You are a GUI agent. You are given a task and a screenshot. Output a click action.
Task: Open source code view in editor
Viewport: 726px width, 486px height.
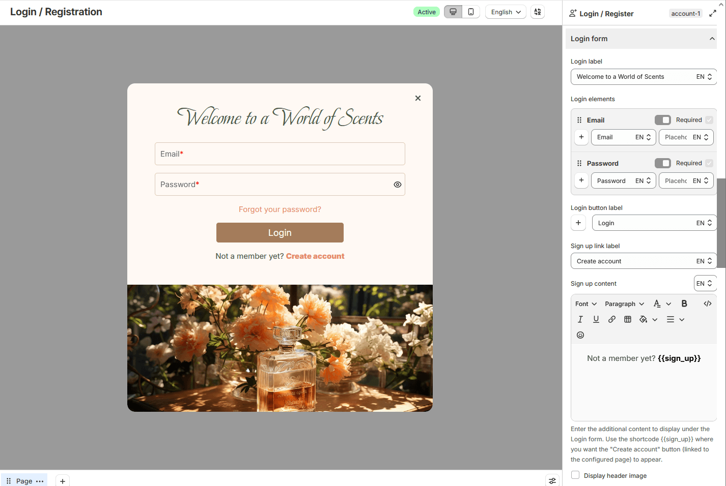708,303
